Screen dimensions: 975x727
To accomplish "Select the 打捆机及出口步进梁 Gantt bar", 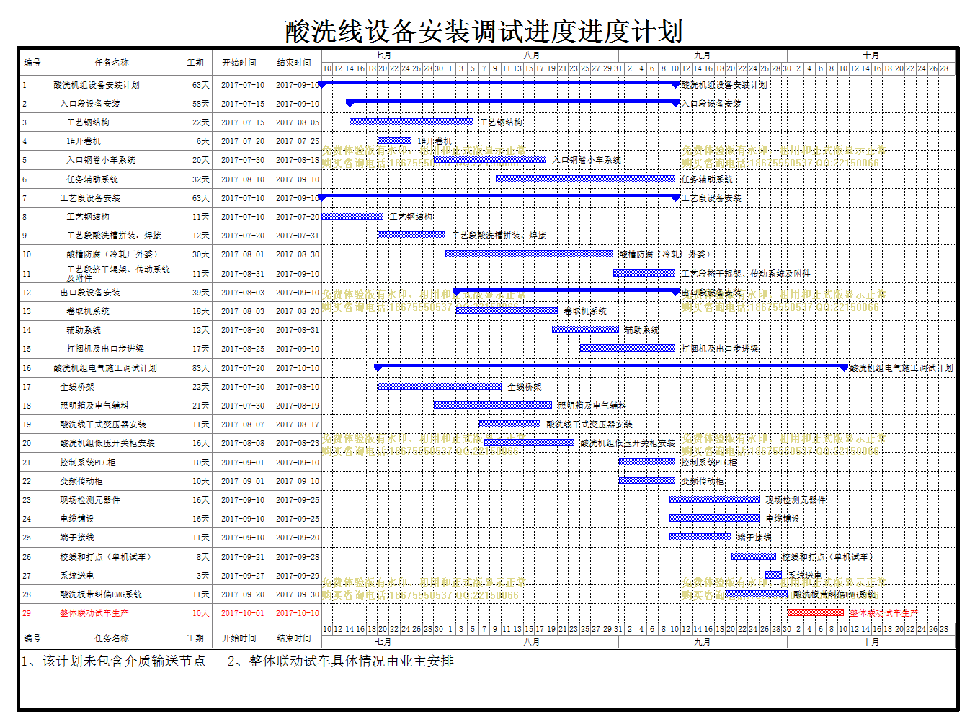I will click(x=628, y=348).
